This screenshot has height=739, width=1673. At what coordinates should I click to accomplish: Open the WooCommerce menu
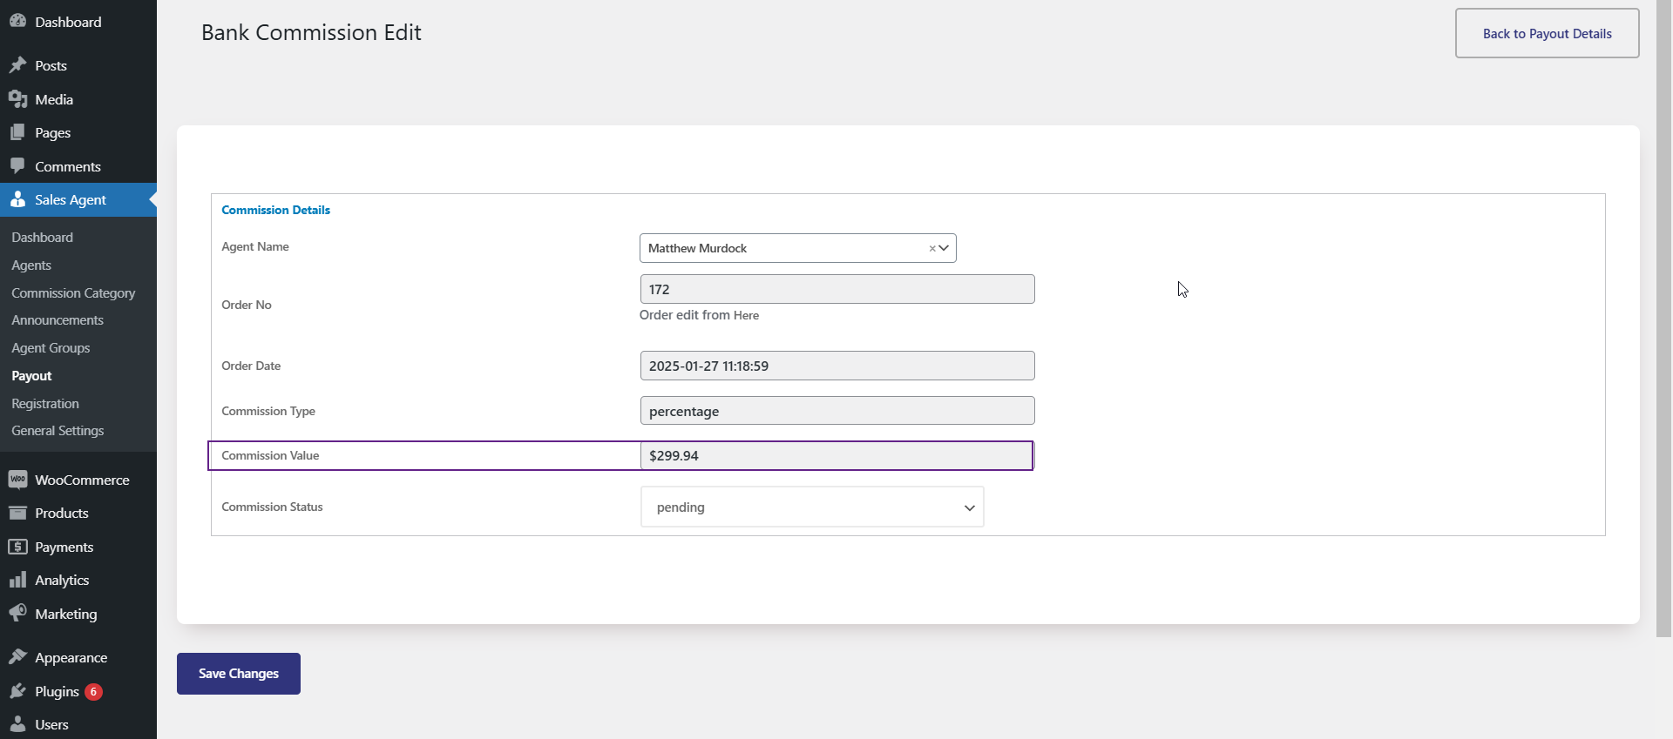pos(82,480)
